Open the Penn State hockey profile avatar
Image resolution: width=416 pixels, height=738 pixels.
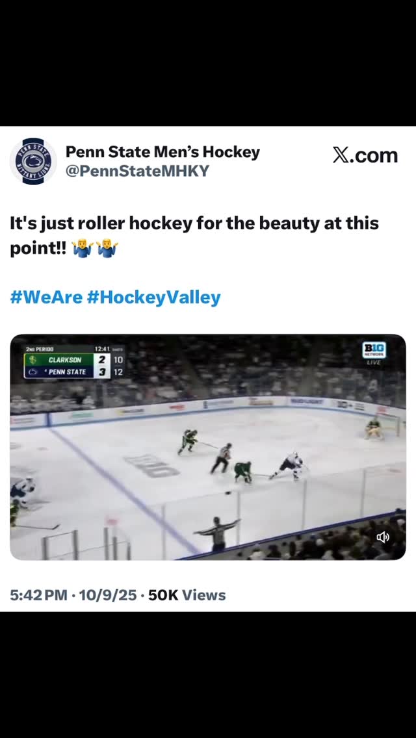33,161
